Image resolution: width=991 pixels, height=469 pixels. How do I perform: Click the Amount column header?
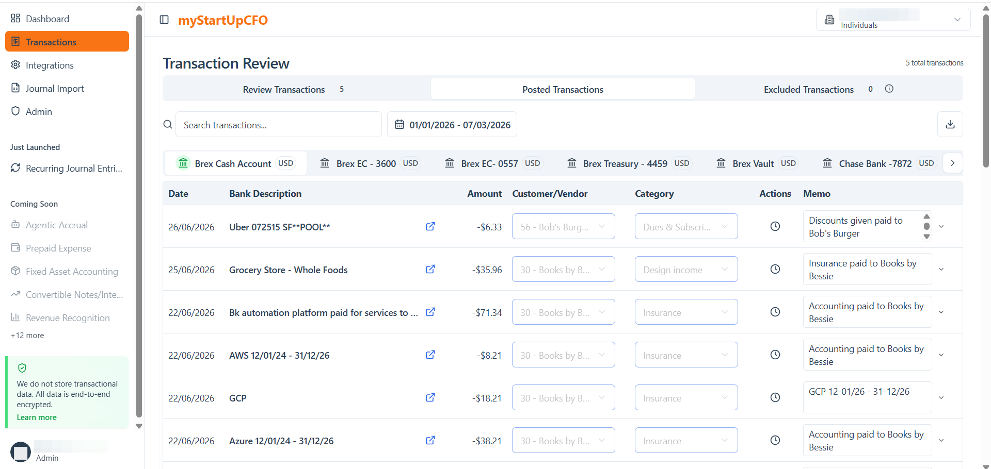click(484, 193)
